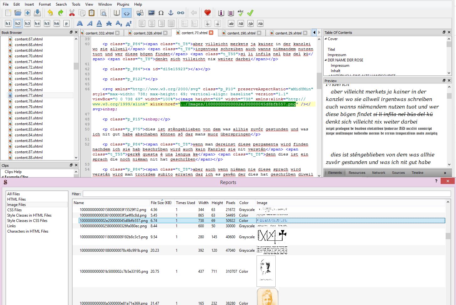Toggle the h1 heading button
Viewport: 456px width, 305px height.
click(8, 24)
